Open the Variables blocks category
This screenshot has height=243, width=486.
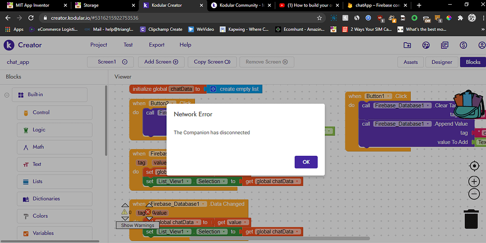[55, 234]
